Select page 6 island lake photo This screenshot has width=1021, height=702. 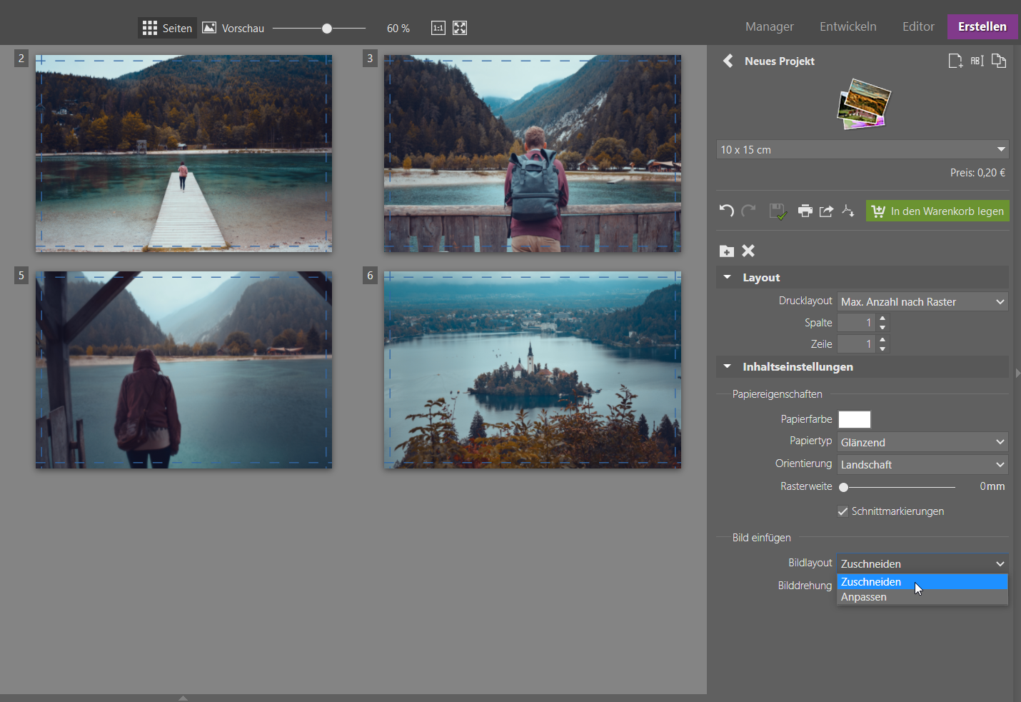pos(533,370)
